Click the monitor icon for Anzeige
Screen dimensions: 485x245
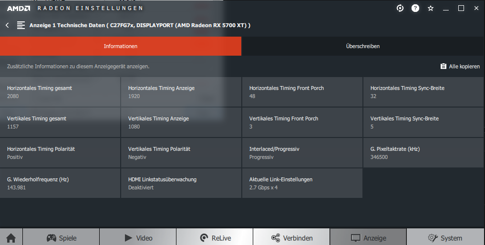tap(356, 238)
